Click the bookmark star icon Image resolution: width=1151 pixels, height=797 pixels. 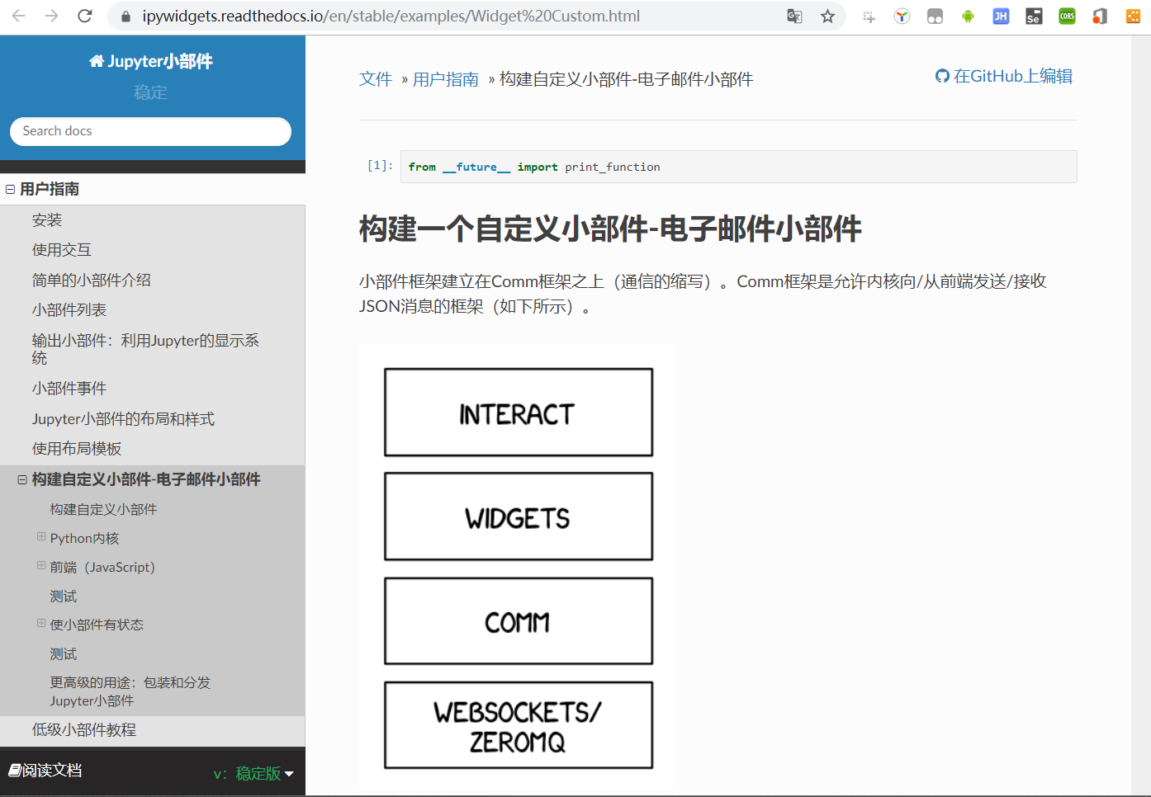coord(827,16)
